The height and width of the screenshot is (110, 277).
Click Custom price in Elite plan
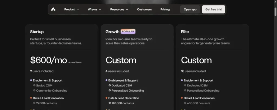(196, 60)
